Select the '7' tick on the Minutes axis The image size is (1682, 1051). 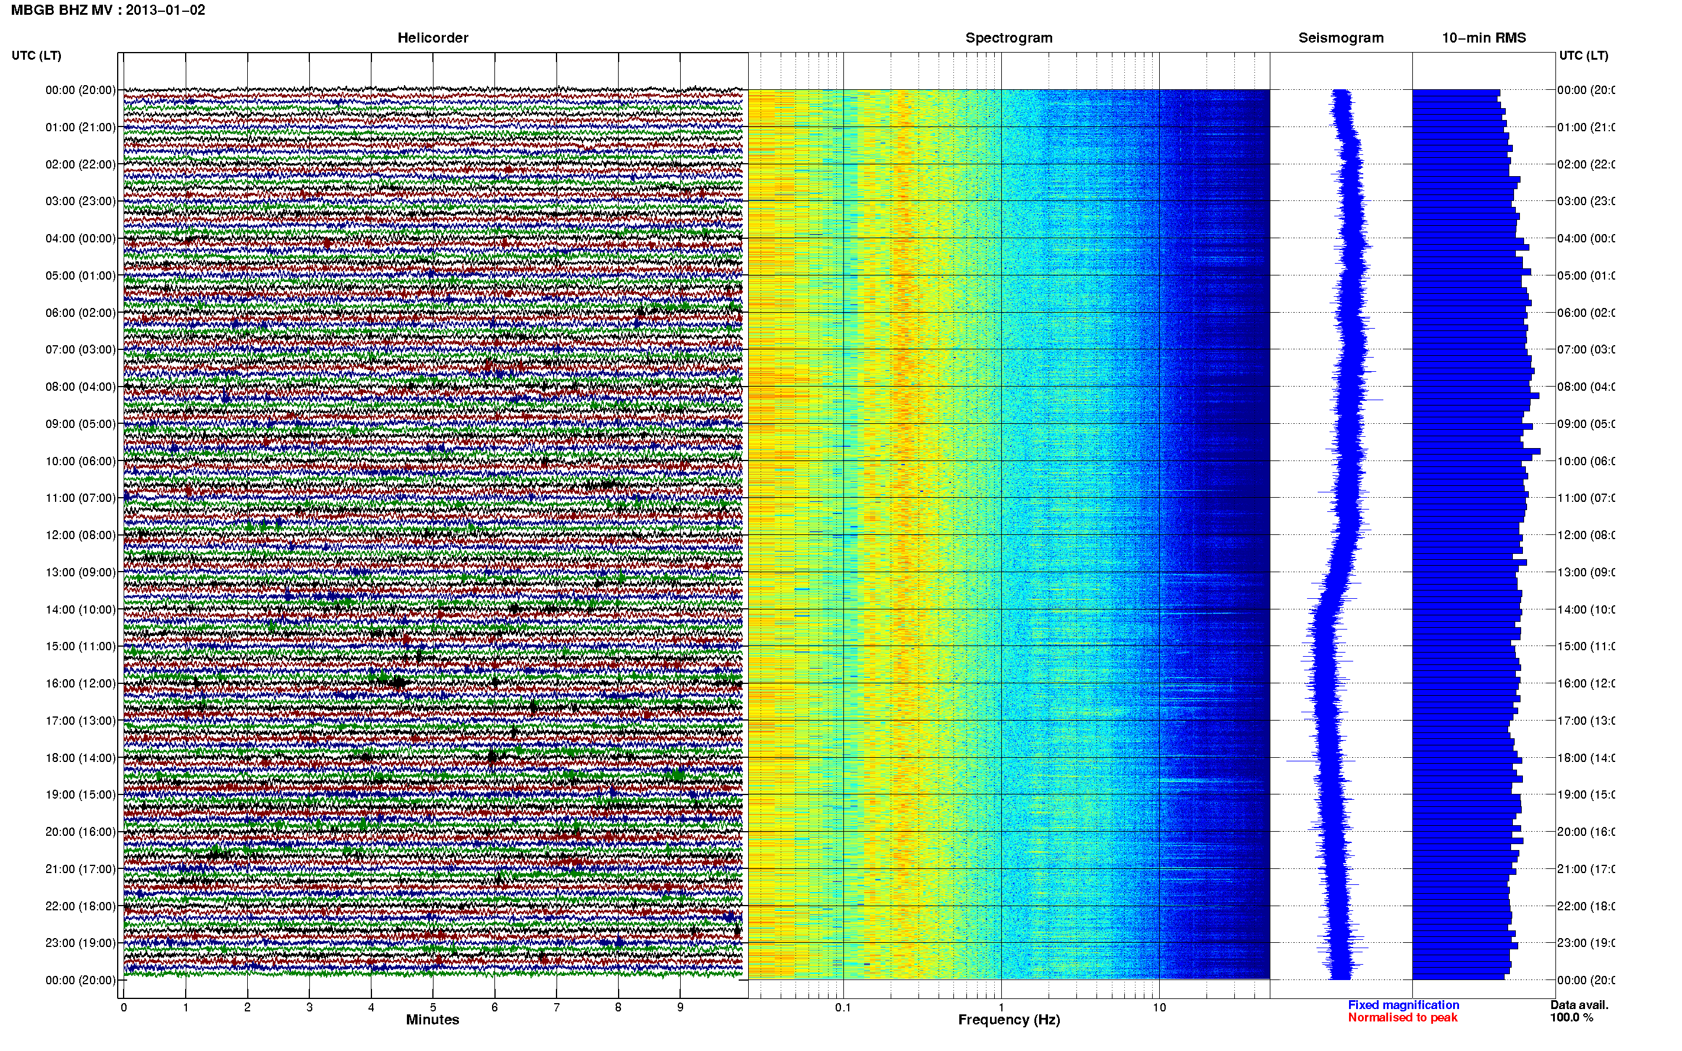coord(557,1007)
